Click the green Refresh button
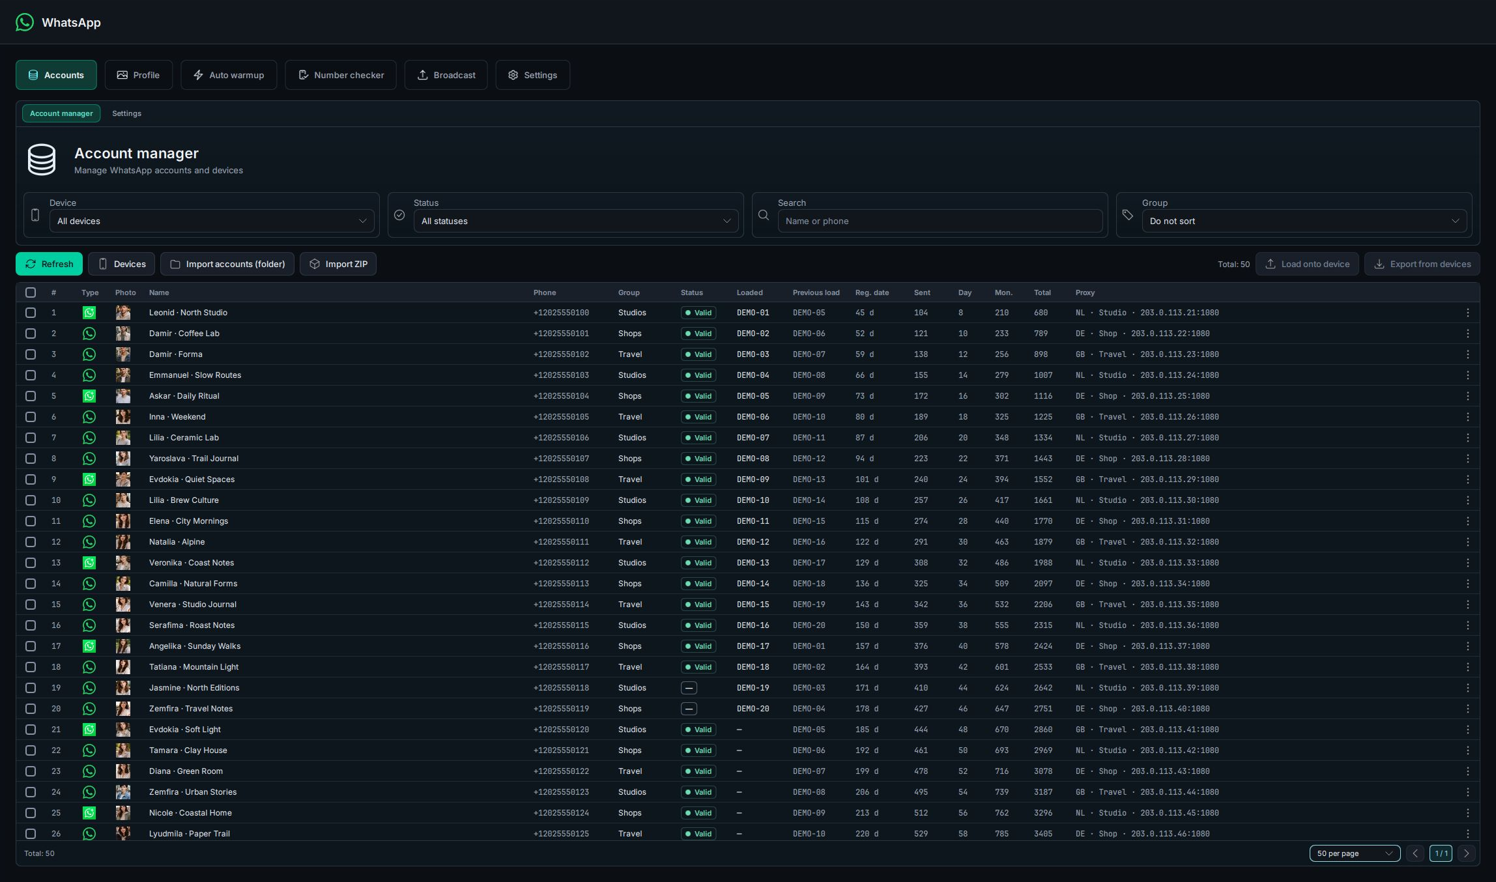 [49, 264]
